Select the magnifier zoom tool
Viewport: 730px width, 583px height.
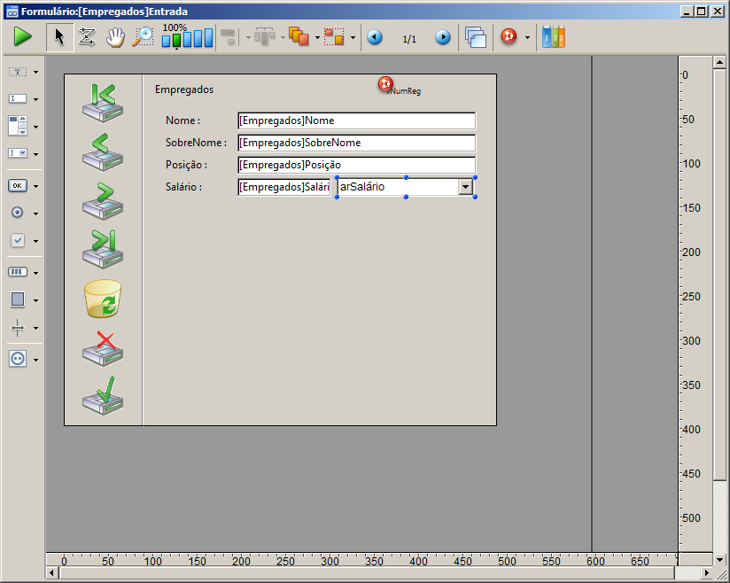(x=143, y=37)
